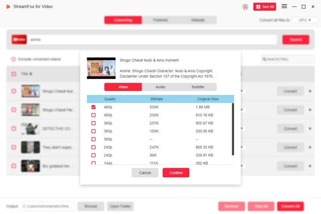The width and height of the screenshot is (321, 214).
Task: Click the DETECTIVE CO... video thumbnail
Action: coord(30,128)
